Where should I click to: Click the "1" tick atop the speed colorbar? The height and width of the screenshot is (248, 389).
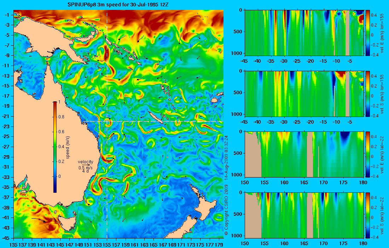tap(59, 102)
